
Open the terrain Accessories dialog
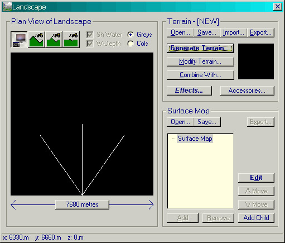coord(247,90)
